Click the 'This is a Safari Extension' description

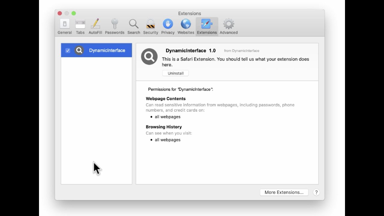point(235,62)
